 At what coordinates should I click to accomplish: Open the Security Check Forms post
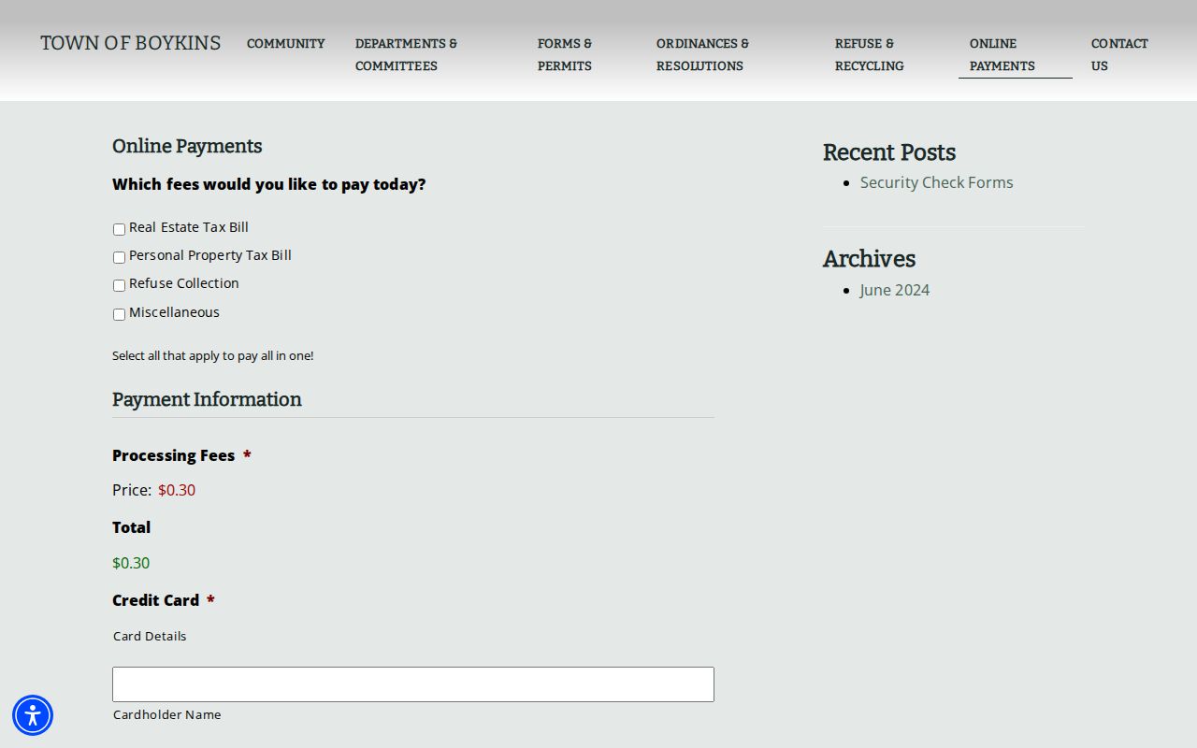tap(936, 182)
